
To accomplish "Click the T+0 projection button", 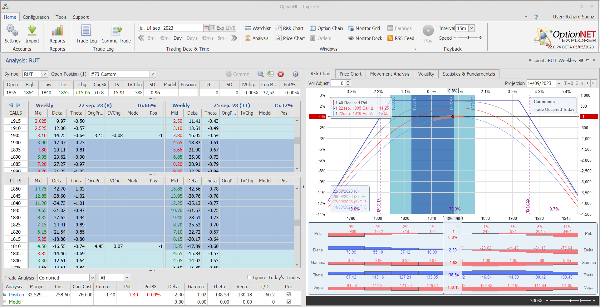I will [x=568, y=83].
